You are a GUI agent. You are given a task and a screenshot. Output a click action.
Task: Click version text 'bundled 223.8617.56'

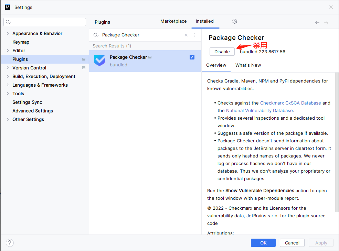[263, 52]
